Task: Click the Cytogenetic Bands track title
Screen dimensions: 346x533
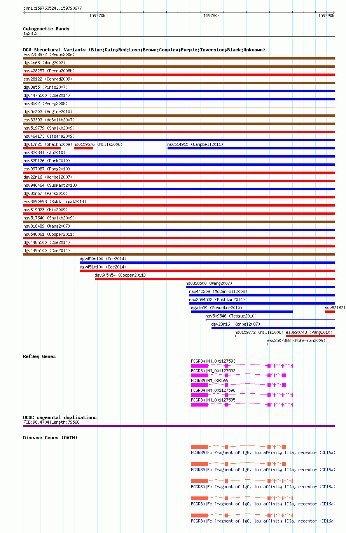Action: coord(46,29)
